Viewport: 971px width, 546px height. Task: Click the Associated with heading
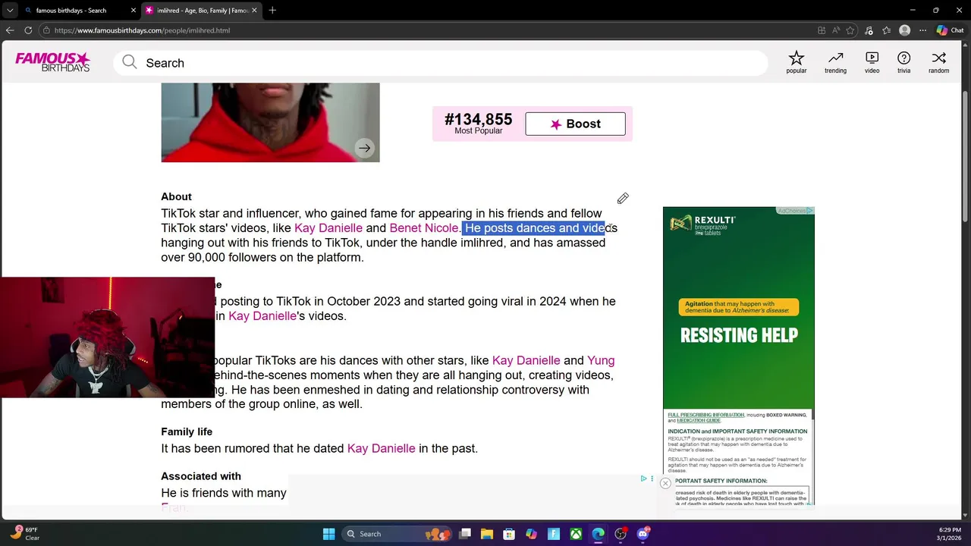pos(201,476)
